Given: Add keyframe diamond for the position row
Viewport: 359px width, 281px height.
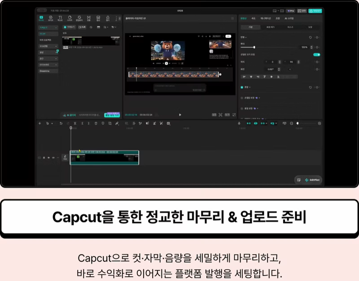Looking at the screenshot, I should point(317,62).
